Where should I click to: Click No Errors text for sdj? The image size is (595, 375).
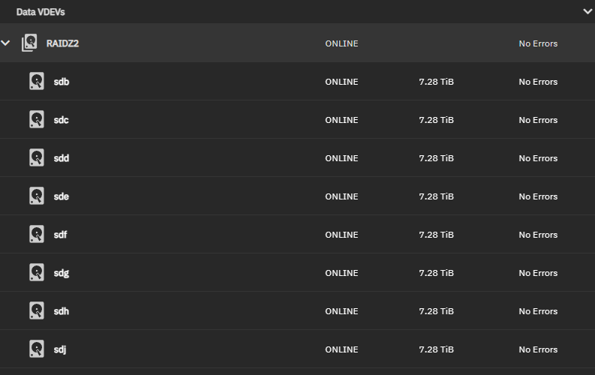pos(538,349)
